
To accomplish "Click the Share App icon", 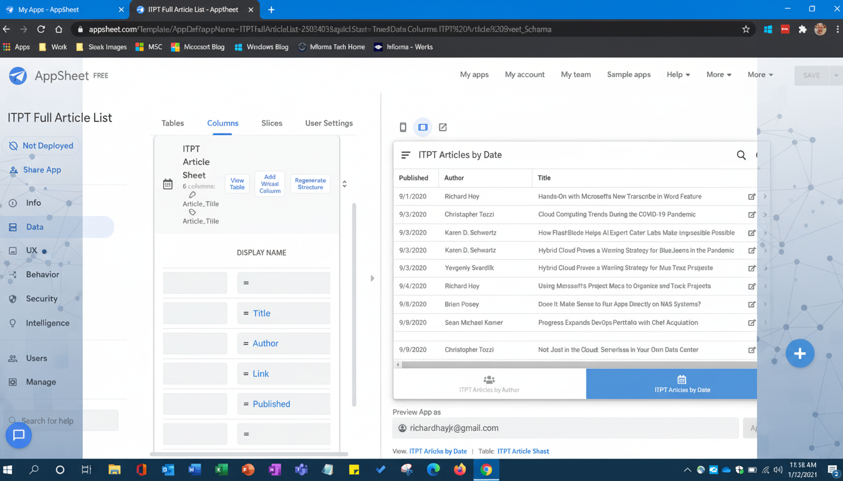I will (14, 170).
